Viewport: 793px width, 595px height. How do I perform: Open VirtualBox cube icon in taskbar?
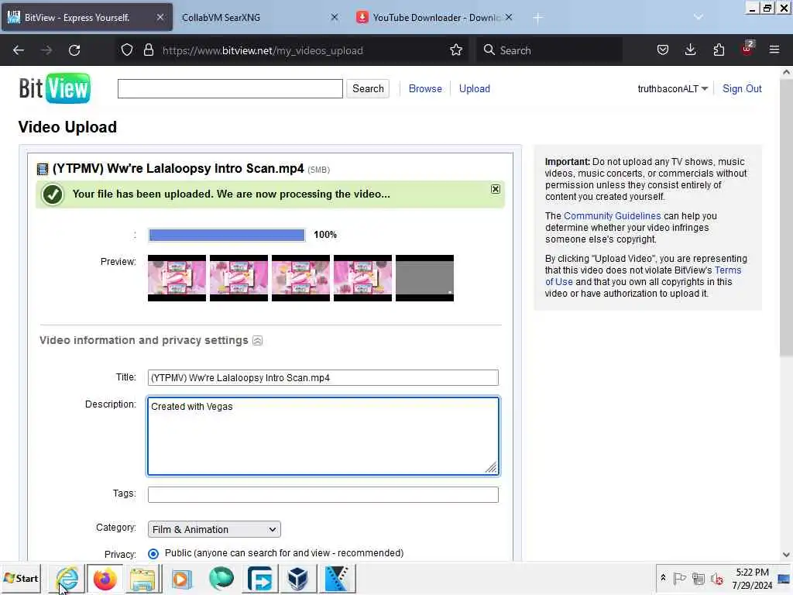(x=298, y=578)
